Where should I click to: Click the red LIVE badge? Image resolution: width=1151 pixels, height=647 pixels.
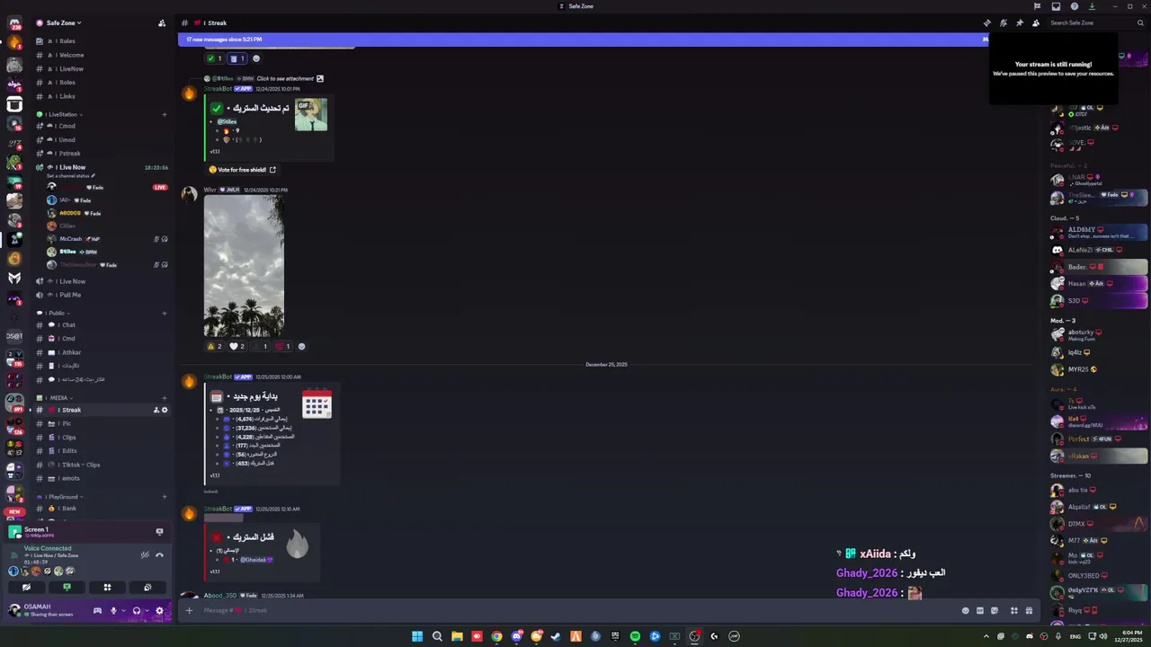coord(160,187)
